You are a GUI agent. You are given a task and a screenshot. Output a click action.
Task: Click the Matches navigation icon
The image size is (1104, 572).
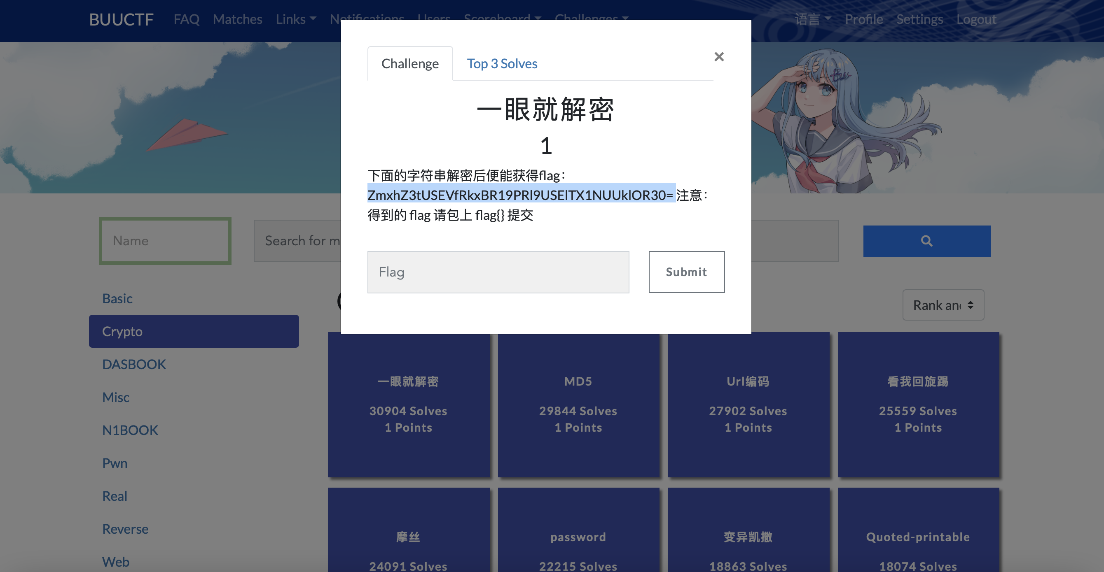[237, 18]
